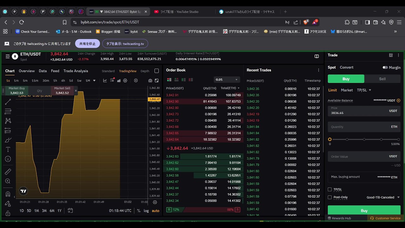Expand more chart timeframes dropdown
Image resolution: width=405 pixels, height=228 pixels.
94,81
